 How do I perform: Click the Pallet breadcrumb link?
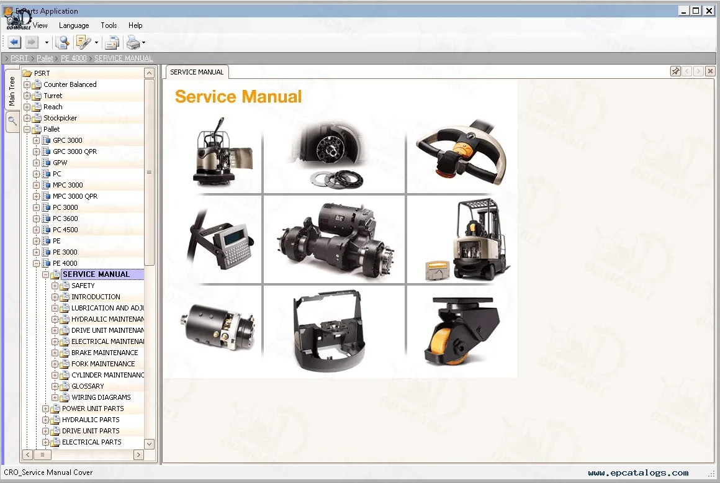[45, 58]
